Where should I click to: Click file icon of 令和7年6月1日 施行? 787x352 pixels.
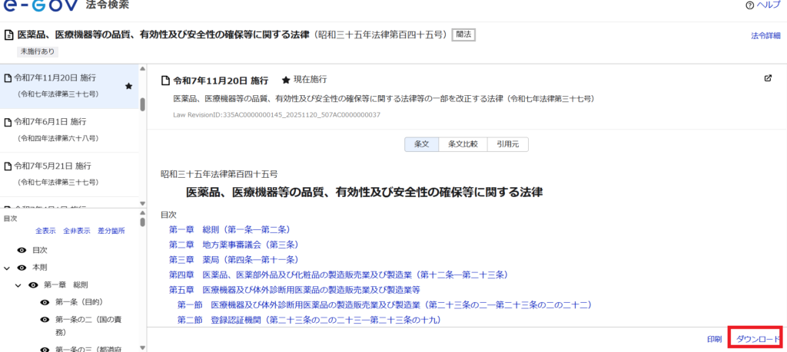[x=8, y=122]
